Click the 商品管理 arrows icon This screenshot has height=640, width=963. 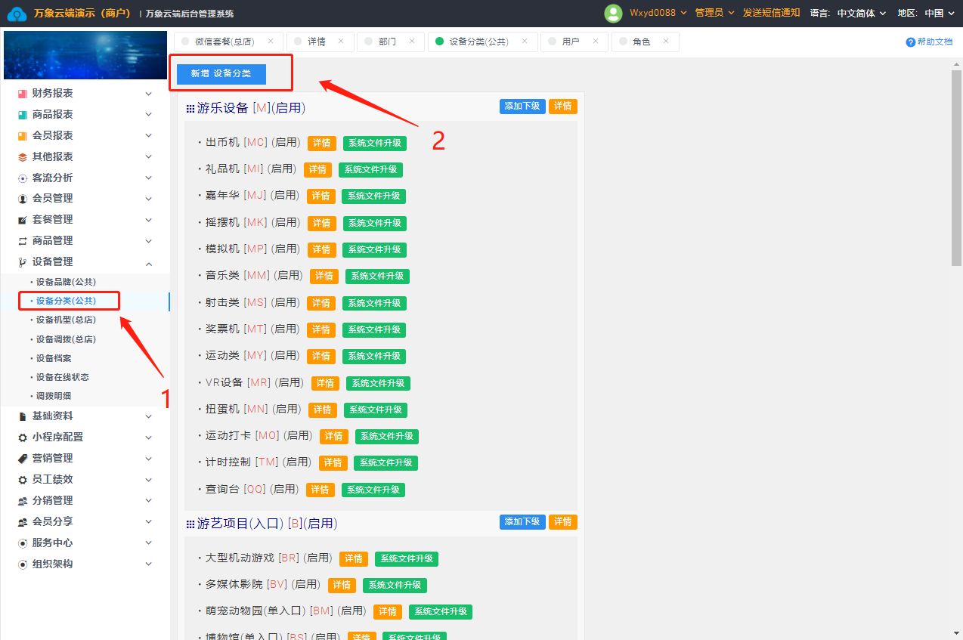point(23,241)
